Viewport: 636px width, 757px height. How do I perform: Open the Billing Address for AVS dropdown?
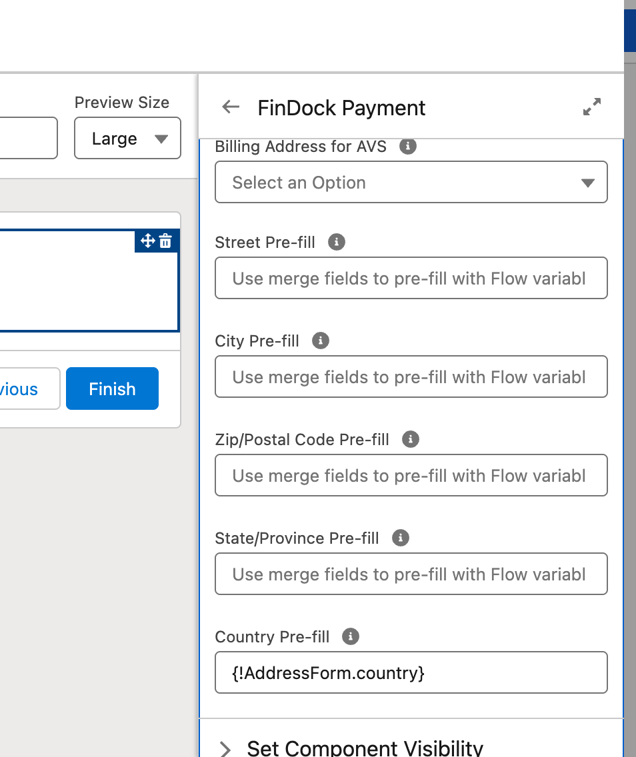tap(411, 182)
